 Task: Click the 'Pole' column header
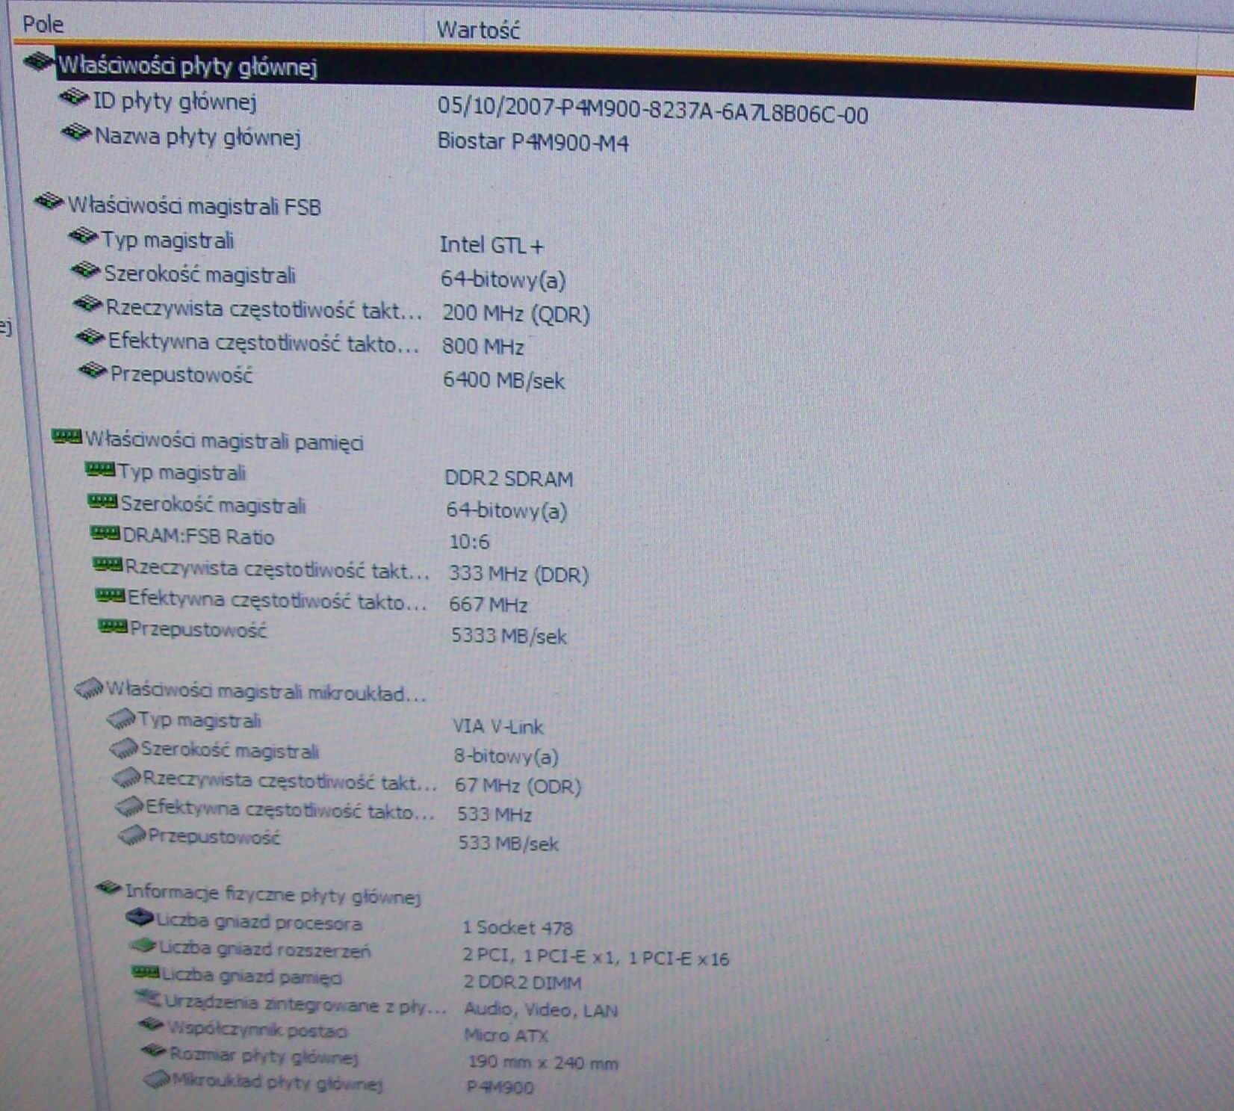click(x=43, y=24)
